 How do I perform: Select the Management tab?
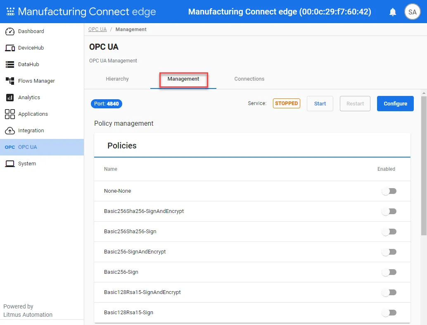(183, 79)
